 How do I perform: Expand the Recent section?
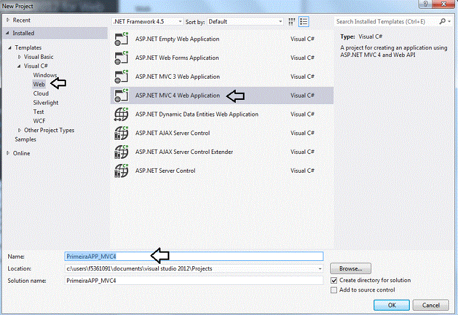click(x=8, y=20)
